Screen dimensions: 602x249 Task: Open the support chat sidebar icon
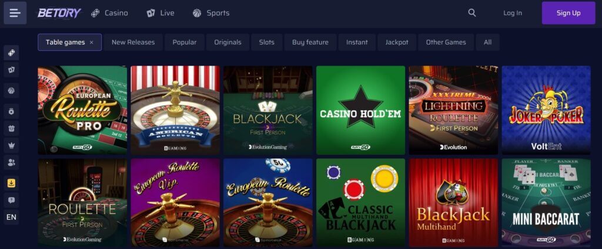coord(12,200)
